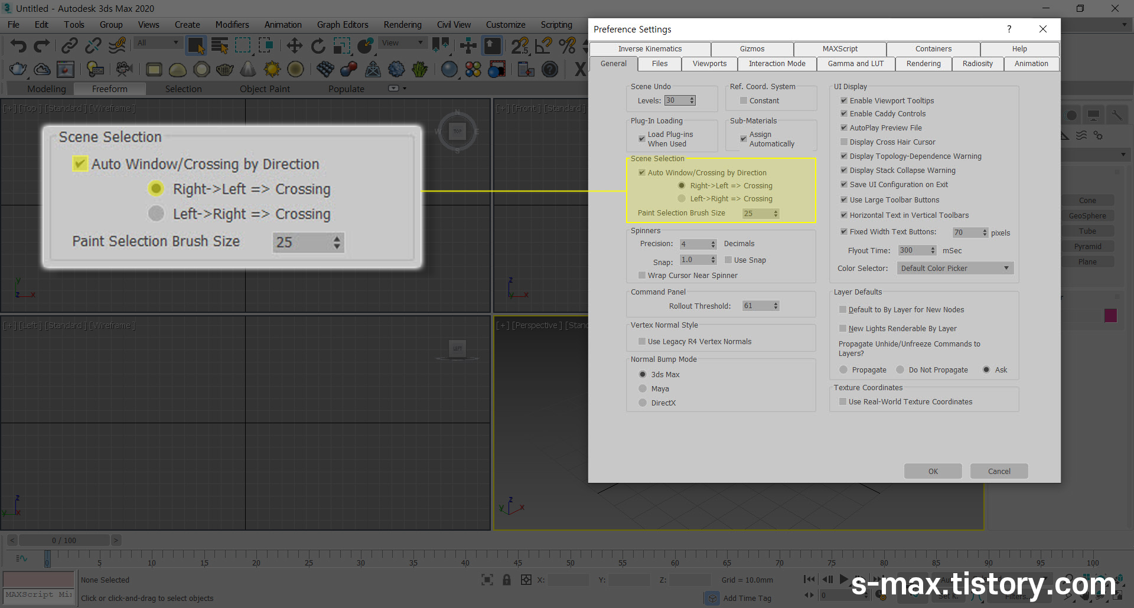Toggle the Window/Crossing selection icon
This screenshot has height=608, width=1134.
(x=266, y=45)
